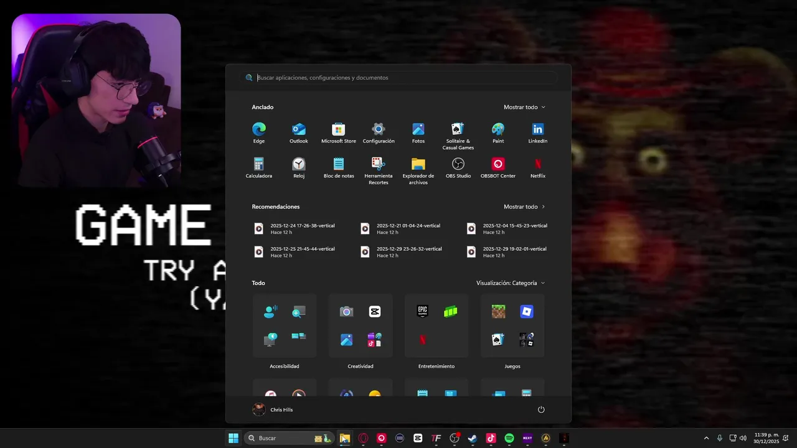This screenshot has width=797, height=448.
Task: Show hidden tray icons chevron
Action: pos(706,438)
